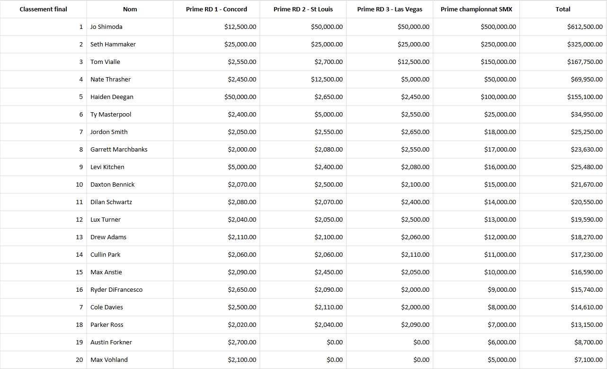The image size is (607, 369).
Task: Select the Classement final column header
Action: [x=43, y=9]
